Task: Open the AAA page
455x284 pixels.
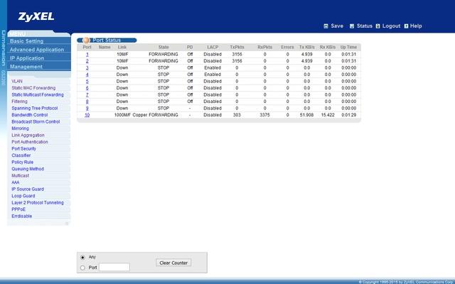Action: [16, 182]
